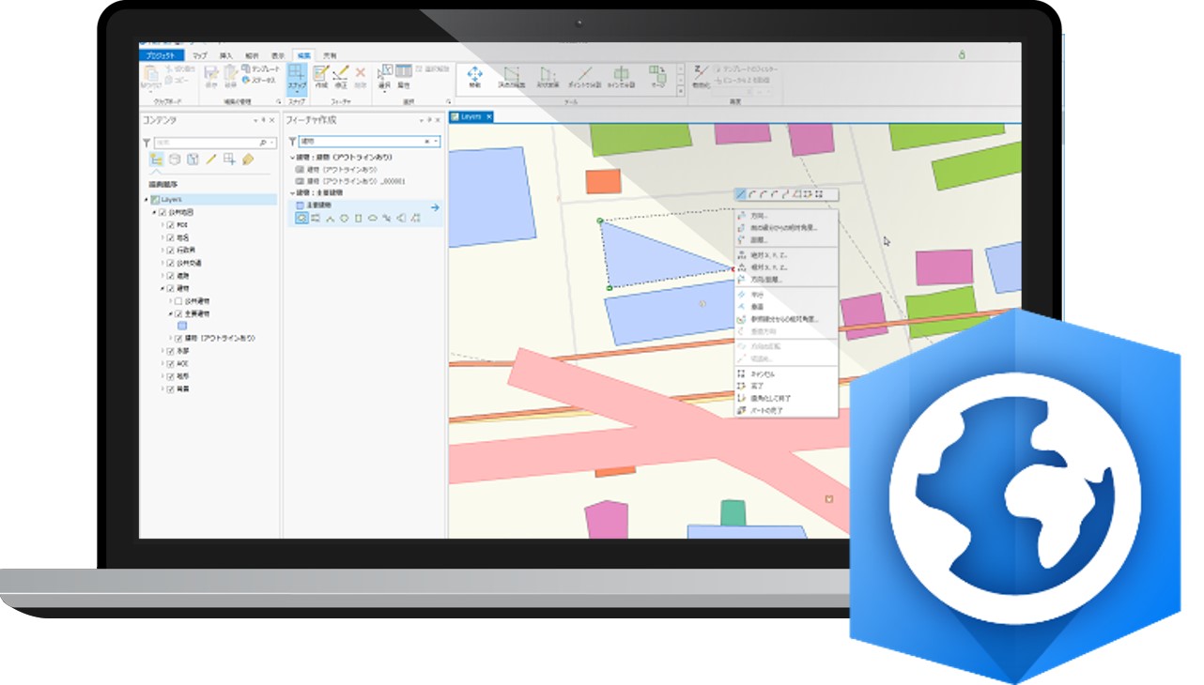1204x685 pixels.
Task: Choose the Select (選択) arrow tool
Action: (x=385, y=74)
